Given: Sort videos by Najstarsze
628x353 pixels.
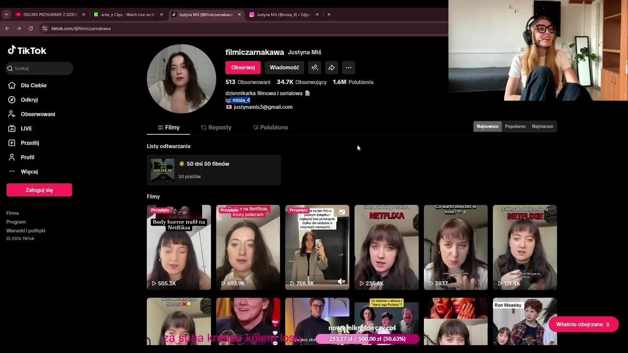Looking at the screenshot, I should (542, 126).
